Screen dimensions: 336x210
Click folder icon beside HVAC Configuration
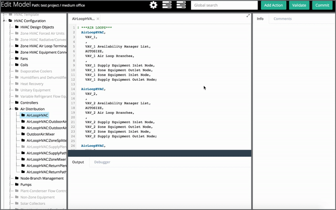coord(10,21)
